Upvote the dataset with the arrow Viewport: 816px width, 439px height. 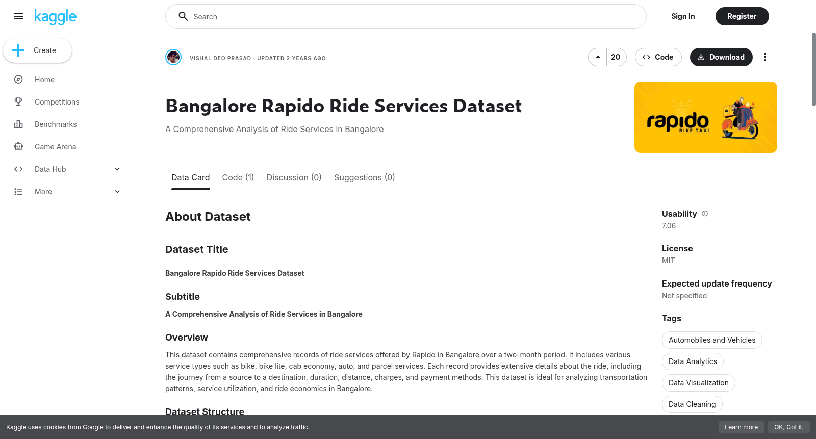598,57
